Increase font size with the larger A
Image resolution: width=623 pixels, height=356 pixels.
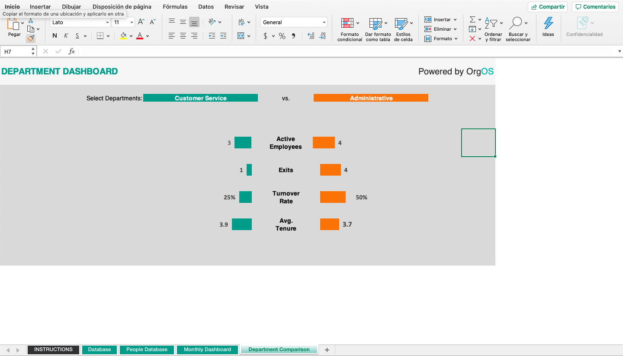(x=141, y=22)
